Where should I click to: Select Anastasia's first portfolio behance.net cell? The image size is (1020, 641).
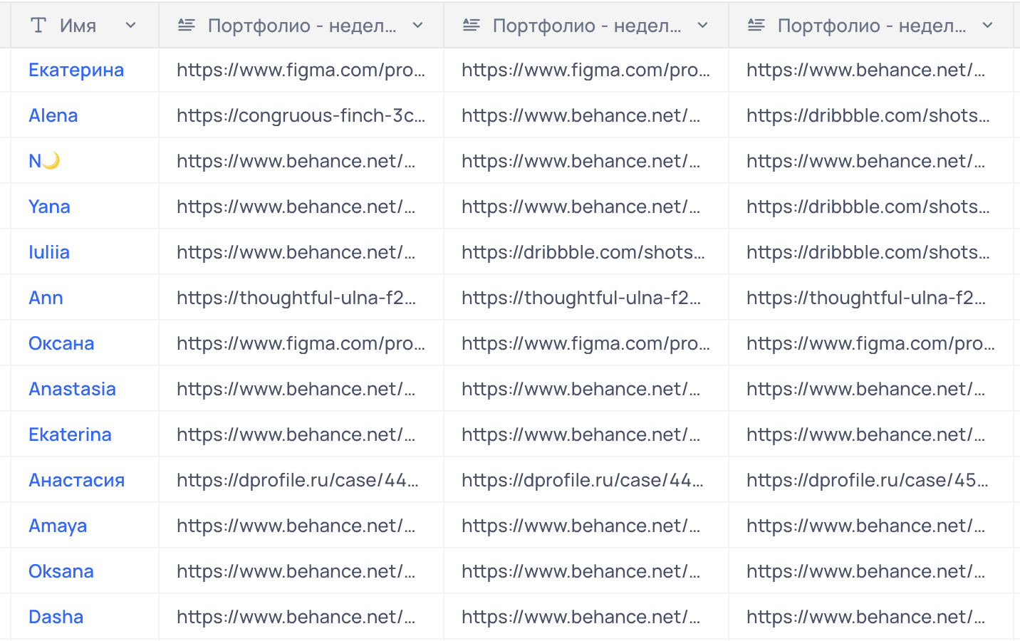coord(301,389)
